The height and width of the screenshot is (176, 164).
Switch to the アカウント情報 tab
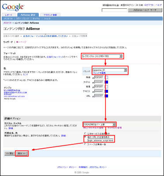point(50,15)
